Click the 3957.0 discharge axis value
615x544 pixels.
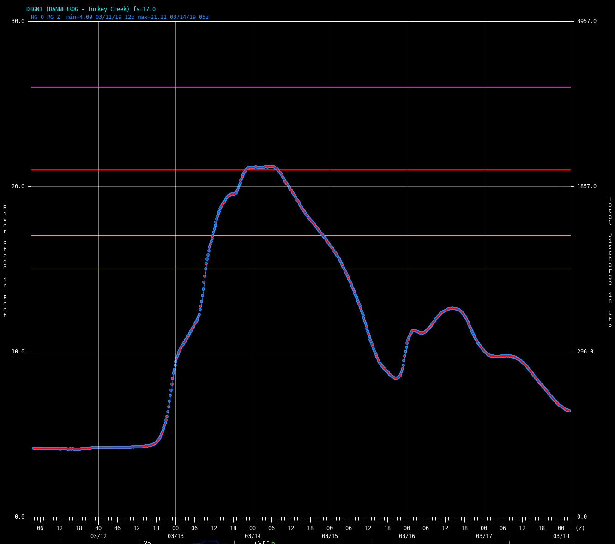click(586, 21)
